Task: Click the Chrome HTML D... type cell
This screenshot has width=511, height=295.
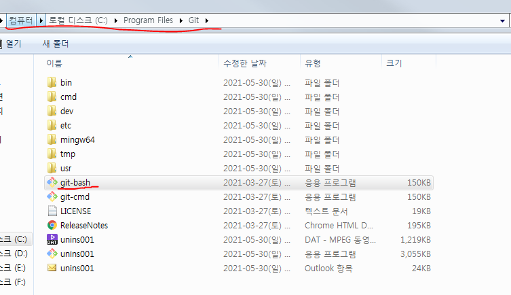Action: click(339, 225)
